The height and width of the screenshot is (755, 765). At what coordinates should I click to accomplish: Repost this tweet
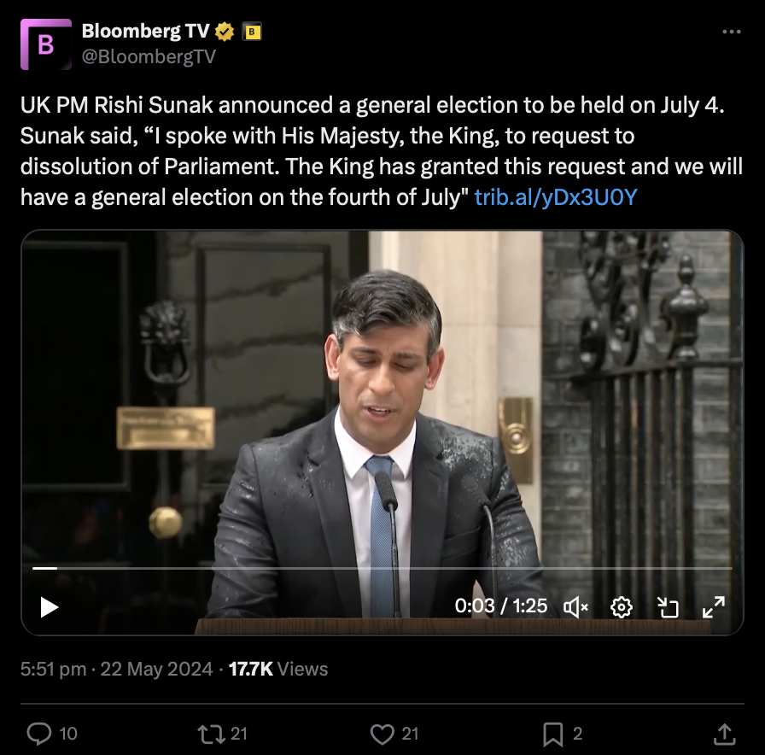pyautogui.click(x=209, y=733)
